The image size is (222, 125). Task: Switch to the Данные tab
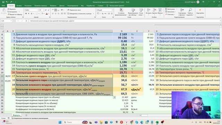click(x=62, y=6)
